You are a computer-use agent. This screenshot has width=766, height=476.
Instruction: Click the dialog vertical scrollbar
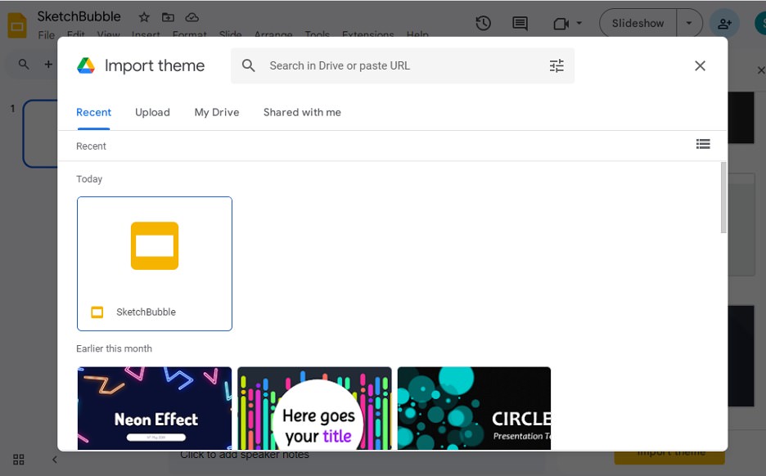coord(723,198)
